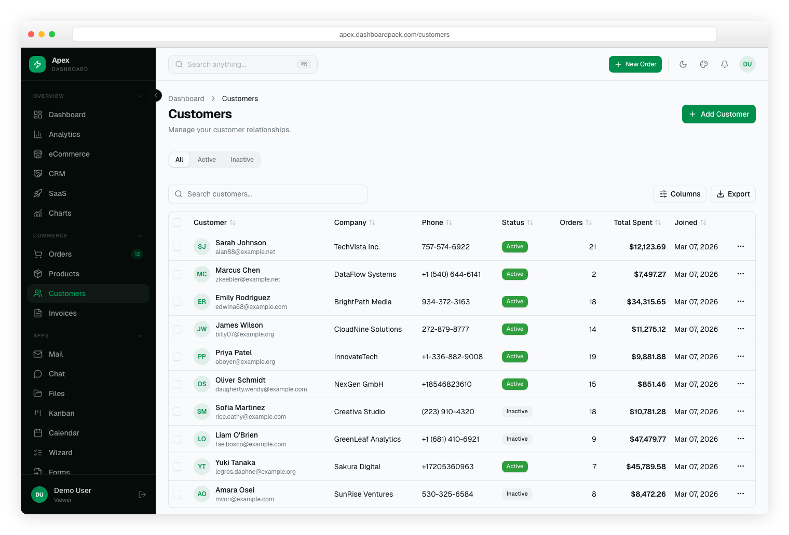Image resolution: width=789 pixels, height=535 pixels.
Task: Toggle dark mode with the moon icon
Action: click(x=683, y=64)
